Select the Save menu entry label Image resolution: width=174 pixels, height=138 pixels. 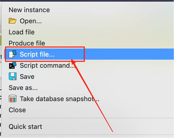coord(27,77)
